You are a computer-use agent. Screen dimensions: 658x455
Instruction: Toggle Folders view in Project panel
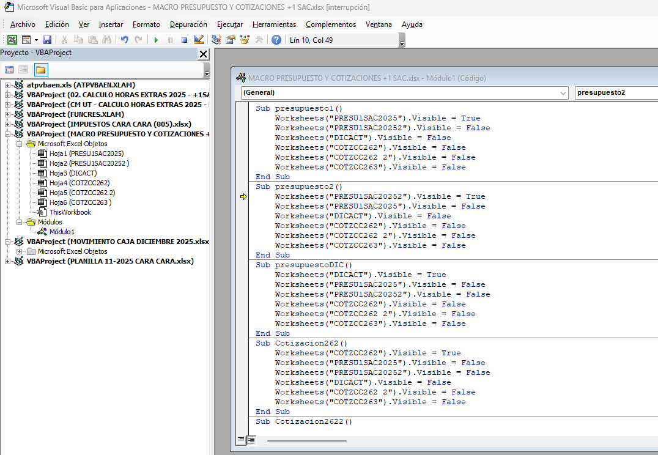[x=41, y=70]
